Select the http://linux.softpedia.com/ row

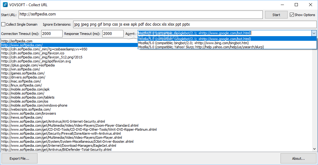(x=156, y=85)
